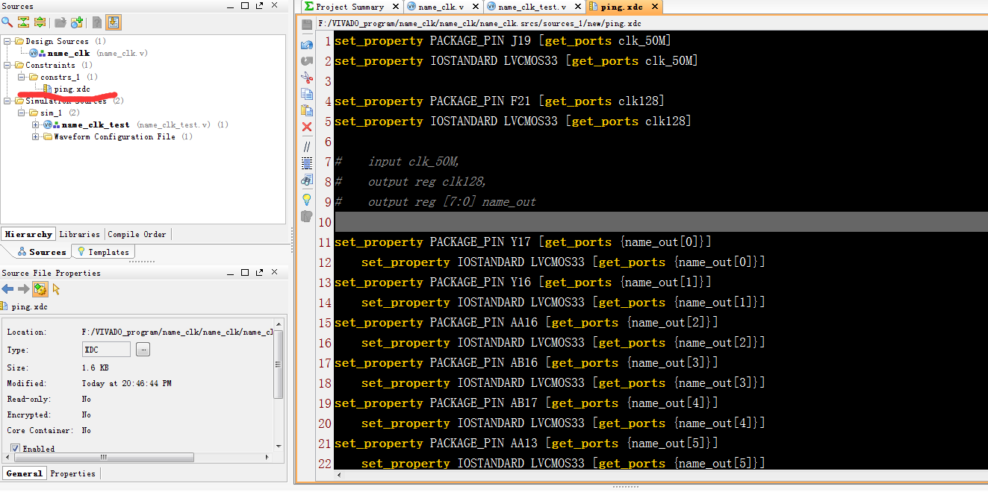
Task: Toggle line comment with the // icon
Action: [x=306, y=146]
